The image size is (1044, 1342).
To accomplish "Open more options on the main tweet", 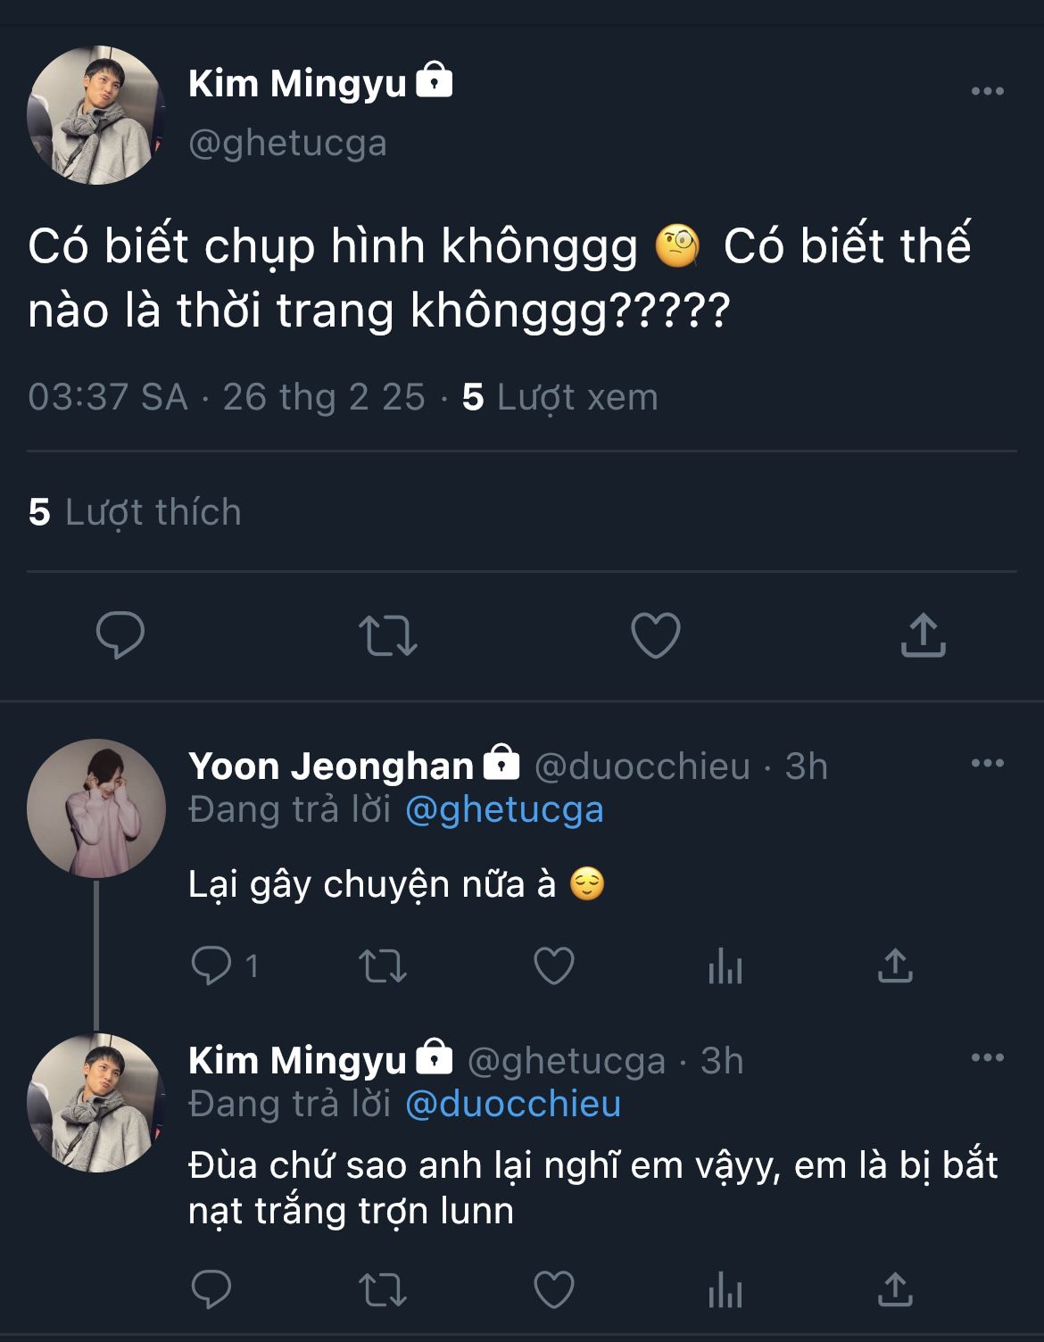I will point(987,91).
